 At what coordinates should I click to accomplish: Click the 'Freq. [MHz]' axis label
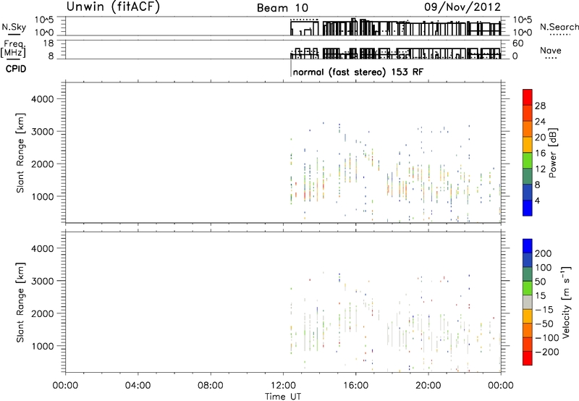point(14,49)
